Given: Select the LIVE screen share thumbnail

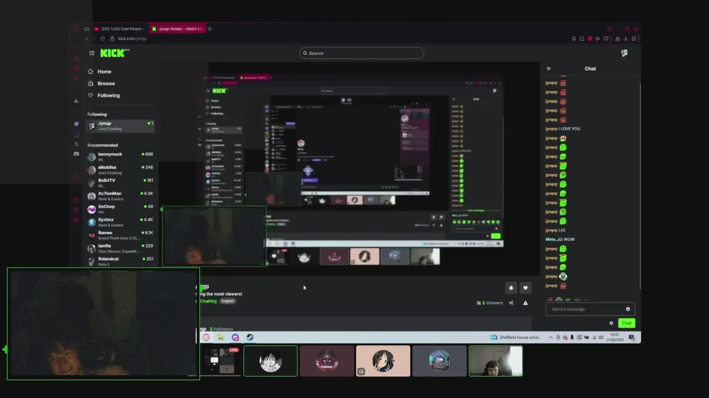Looking at the screenshot, I should click(x=220, y=361).
